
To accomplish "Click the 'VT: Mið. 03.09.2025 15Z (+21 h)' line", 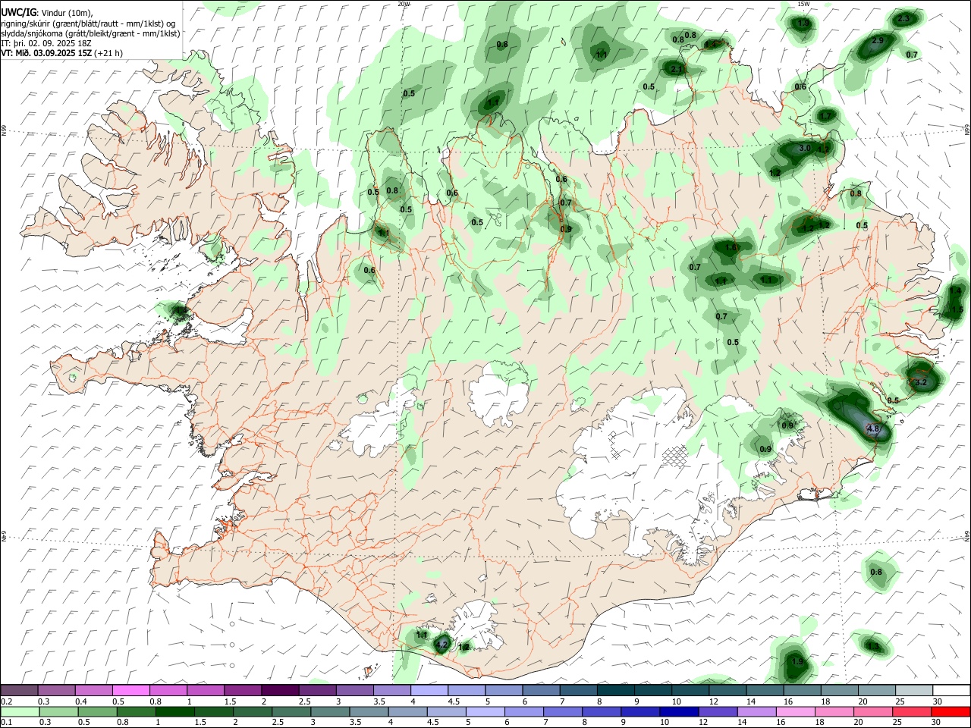I will [62, 53].
